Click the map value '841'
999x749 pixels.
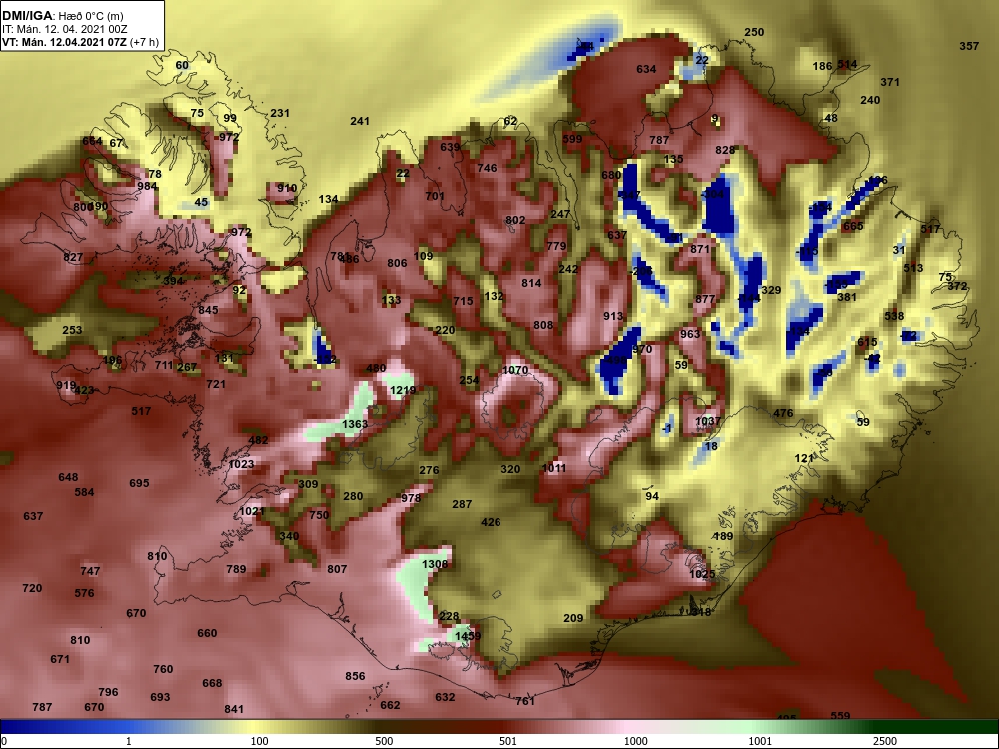235,709
